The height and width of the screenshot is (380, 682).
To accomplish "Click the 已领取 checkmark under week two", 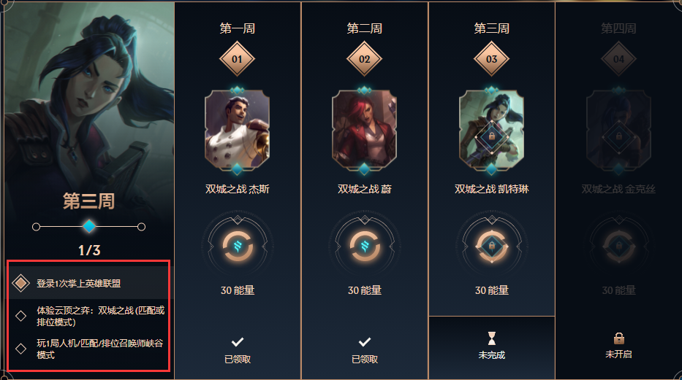I will tap(365, 342).
